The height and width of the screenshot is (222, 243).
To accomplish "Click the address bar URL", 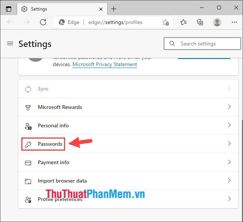I will tap(115, 23).
